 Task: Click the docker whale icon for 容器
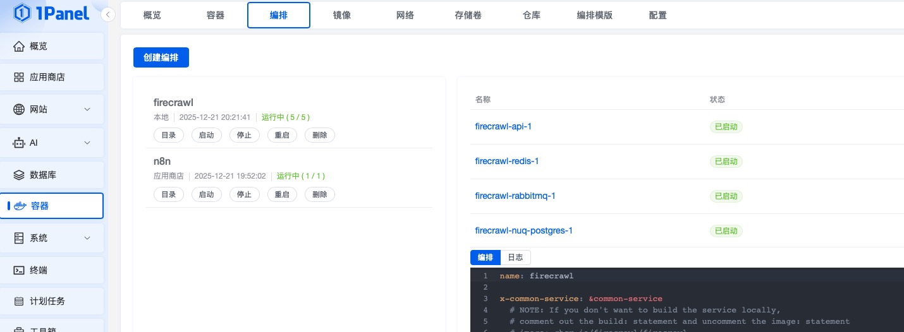point(21,206)
